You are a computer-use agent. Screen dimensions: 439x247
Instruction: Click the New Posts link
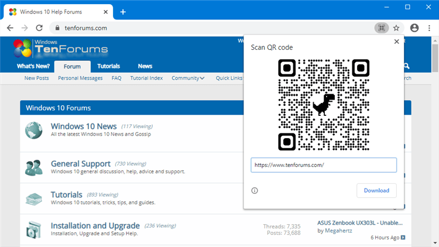tap(36, 78)
